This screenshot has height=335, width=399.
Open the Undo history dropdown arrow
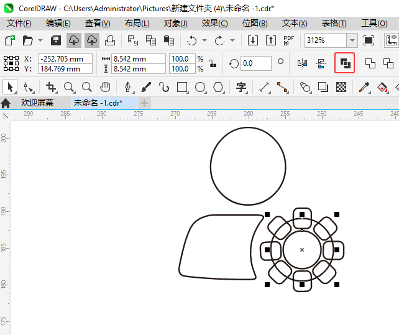[x=204, y=41]
